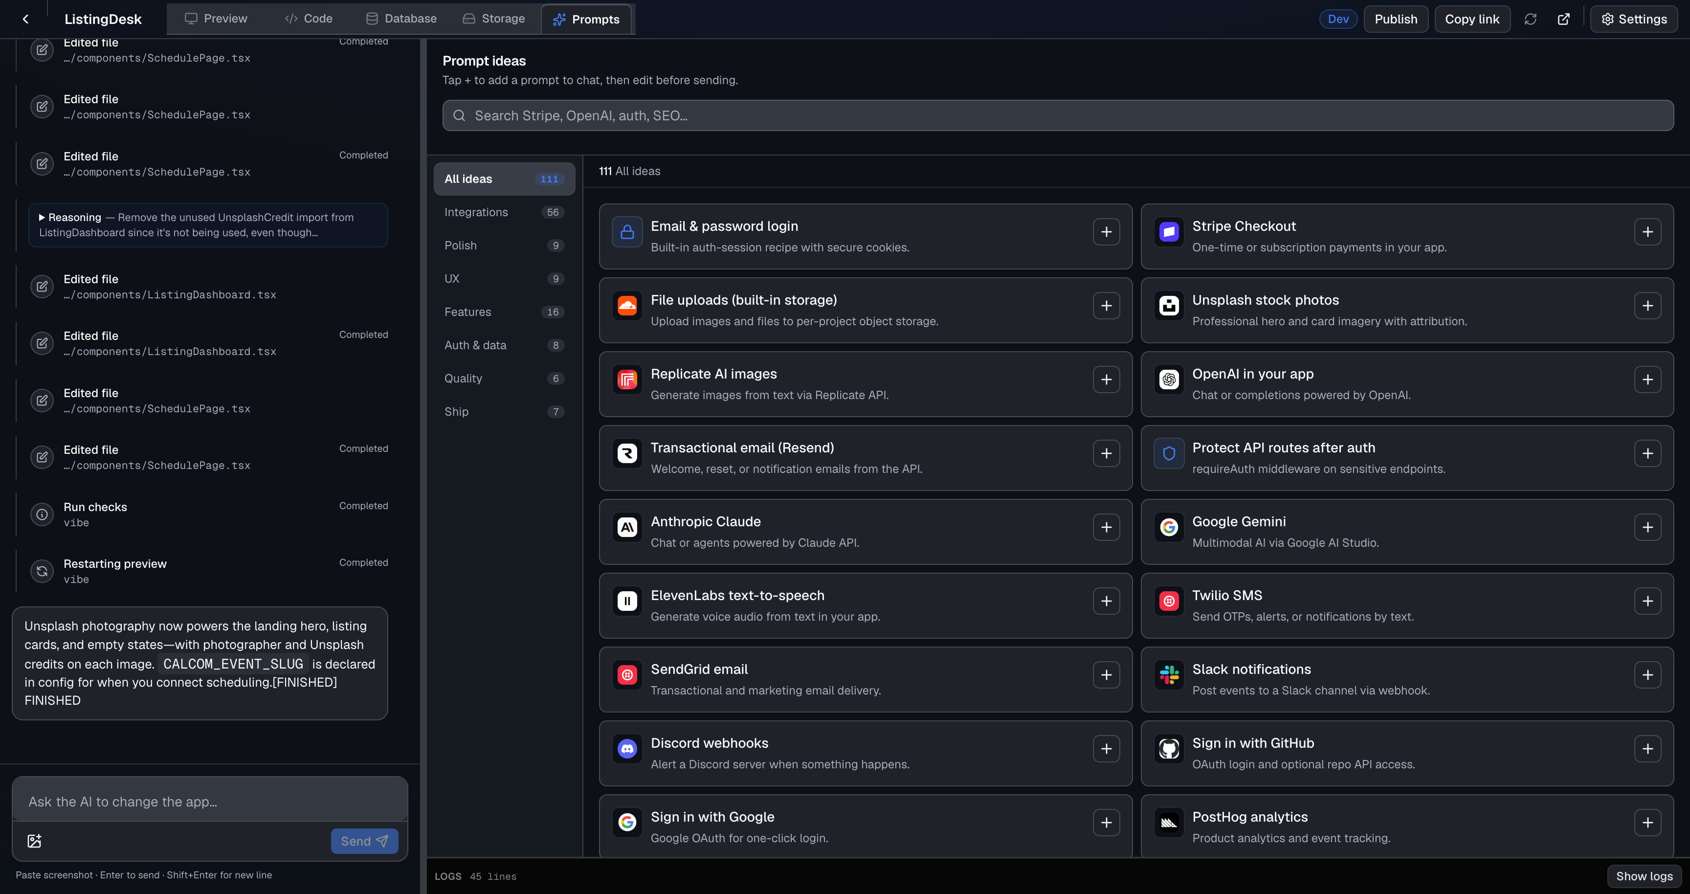1690x894 pixels.
Task: Click the Anthropic Claude logo icon
Action: [627, 527]
